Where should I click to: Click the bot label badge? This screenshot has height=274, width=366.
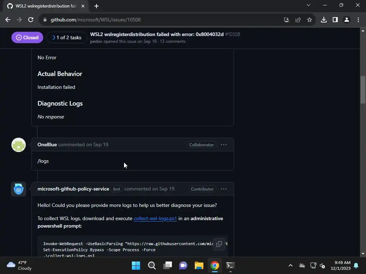[117, 189]
